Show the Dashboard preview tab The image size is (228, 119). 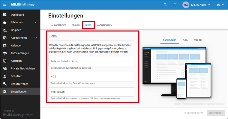[x=169, y=40]
